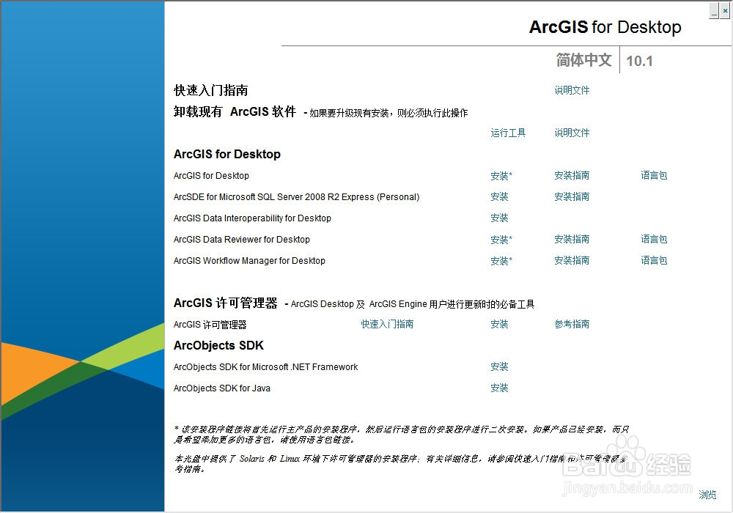Click the ArcGIS for Desktop section heading
The image size is (733, 513).
tap(227, 154)
